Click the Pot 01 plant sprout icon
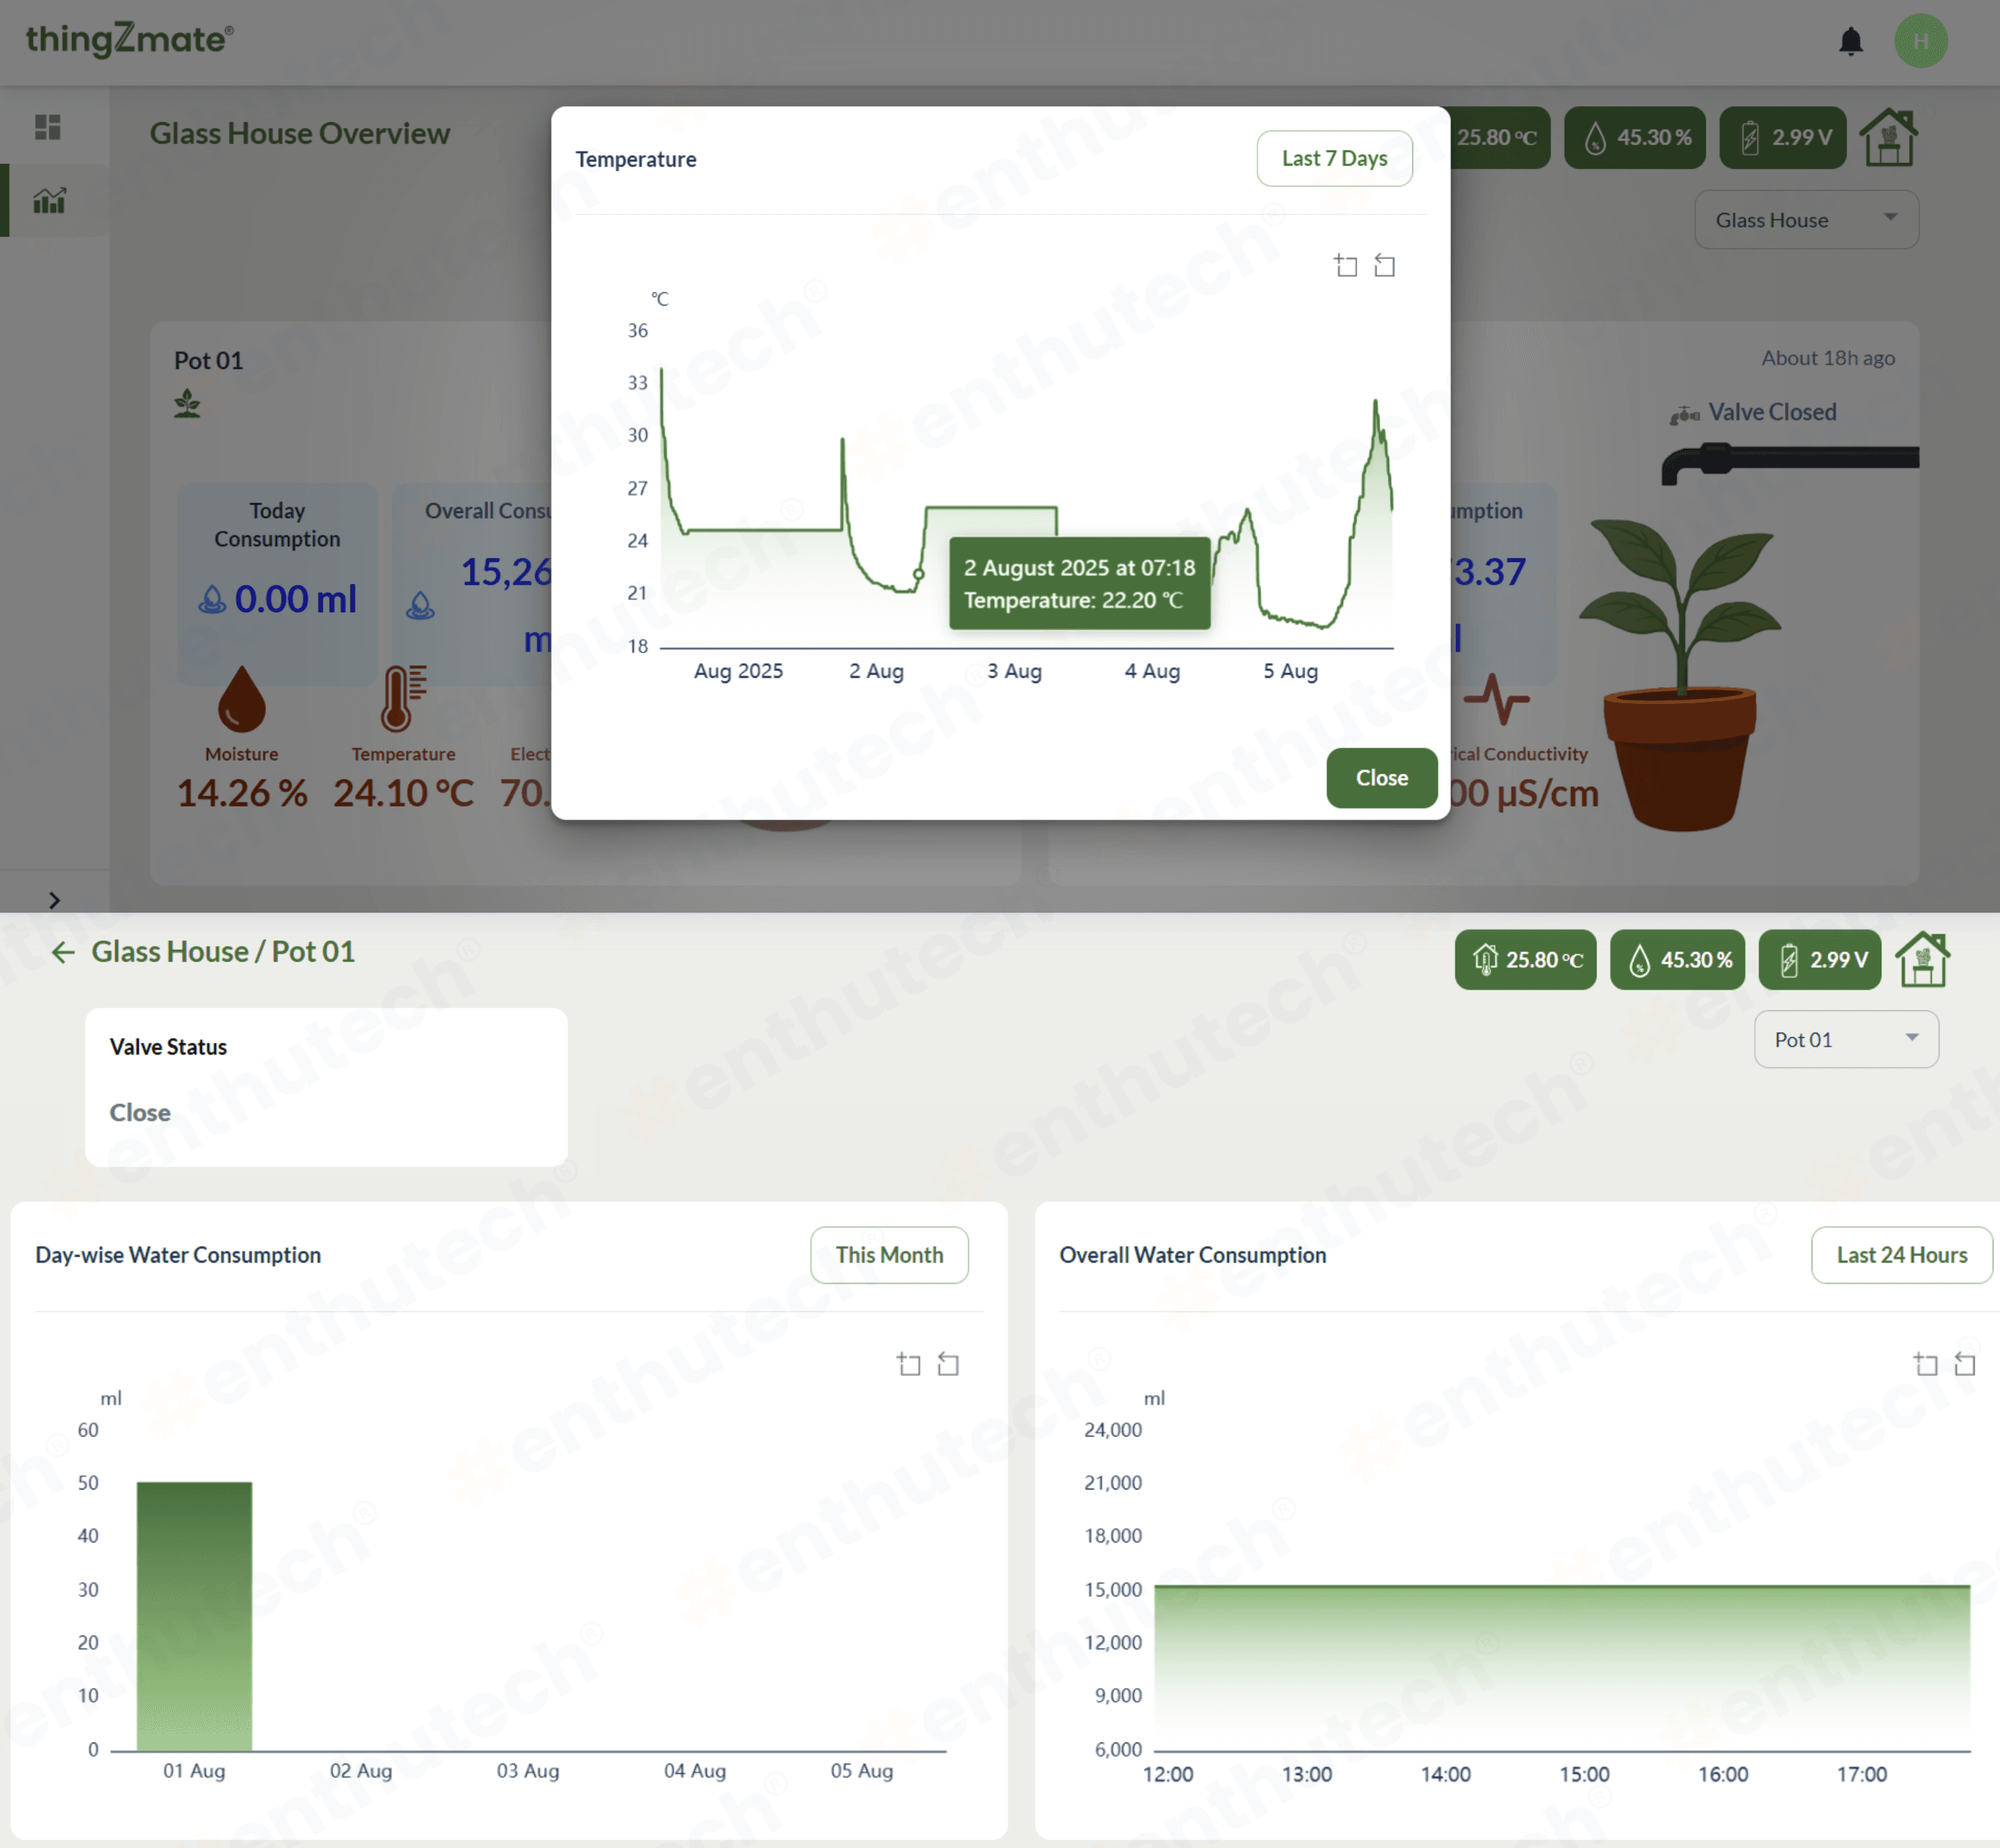Viewport: 2000px width, 1848px height. pyautogui.click(x=187, y=404)
